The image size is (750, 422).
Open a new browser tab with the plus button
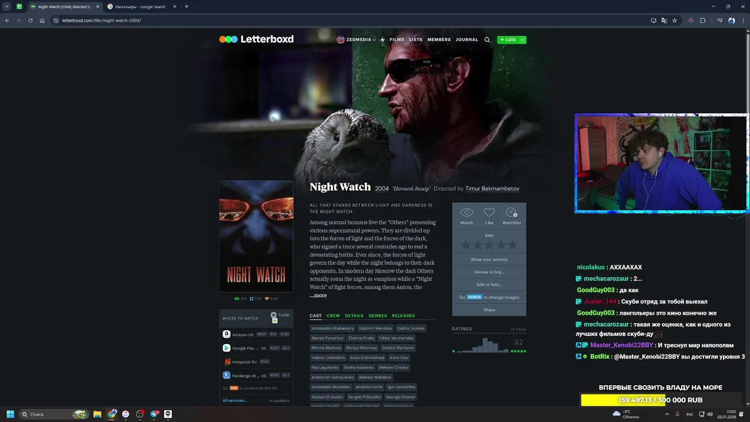[x=187, y=6]
